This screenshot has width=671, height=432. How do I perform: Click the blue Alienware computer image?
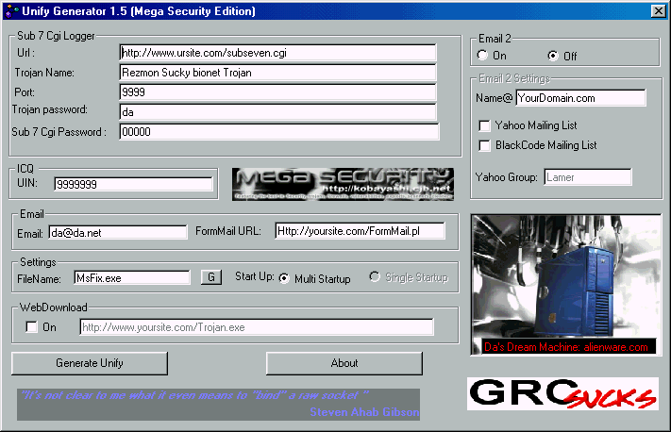click(564, 286)
